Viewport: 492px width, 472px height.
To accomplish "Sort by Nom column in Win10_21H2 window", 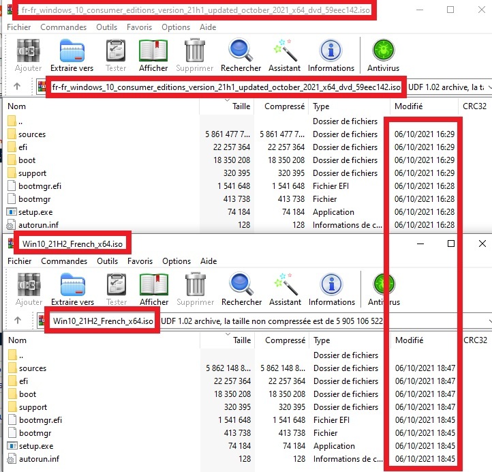I will [x=104, y=340].
